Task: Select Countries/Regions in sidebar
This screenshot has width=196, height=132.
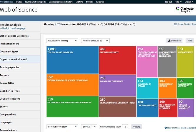Action: pyautogui.click(x=20, y=98)
